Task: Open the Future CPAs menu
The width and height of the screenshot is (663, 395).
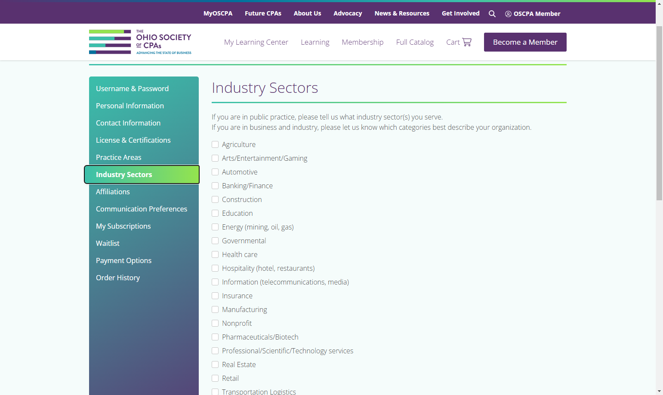Action: 263,13
